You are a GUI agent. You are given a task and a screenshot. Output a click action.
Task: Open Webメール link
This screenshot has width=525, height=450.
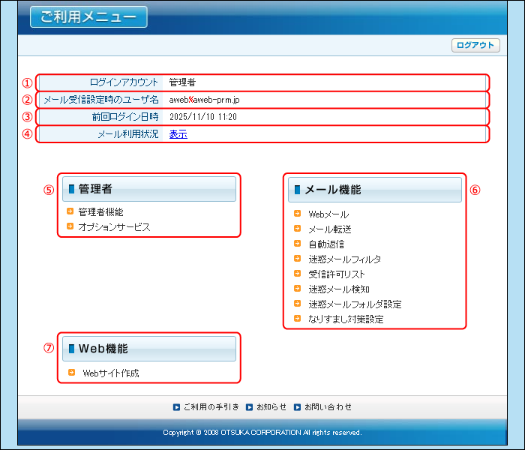pyautogui.click(x=328, y=214)
